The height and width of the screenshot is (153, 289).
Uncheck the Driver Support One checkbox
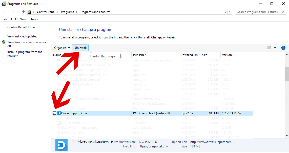(54, 113)
